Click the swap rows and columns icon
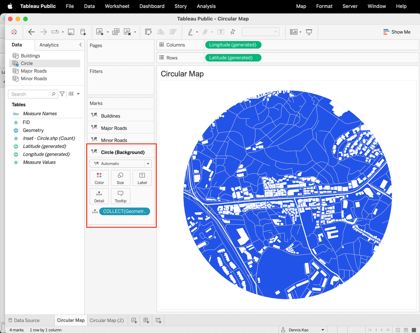 148,32
